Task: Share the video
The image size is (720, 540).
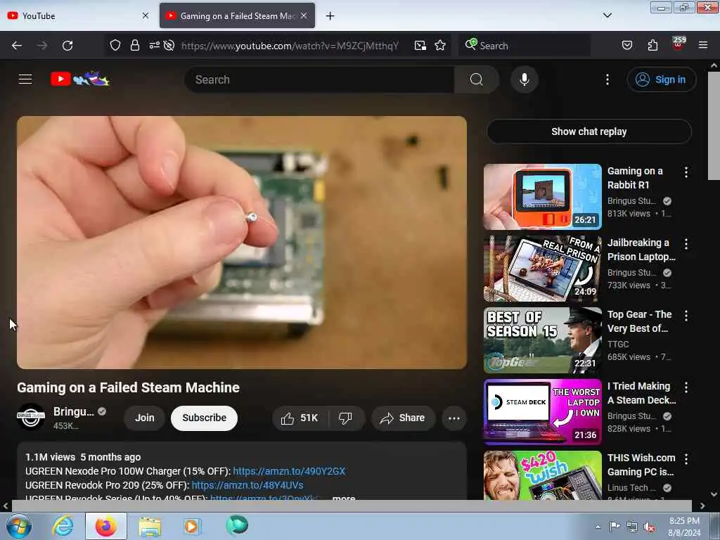Action: pos(403,418)
